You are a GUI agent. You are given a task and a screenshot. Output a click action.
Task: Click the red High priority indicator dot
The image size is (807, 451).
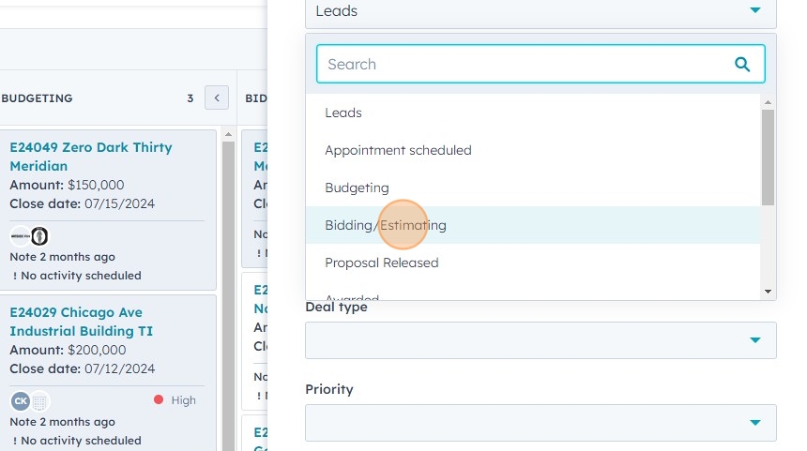(x=159, y=400)
